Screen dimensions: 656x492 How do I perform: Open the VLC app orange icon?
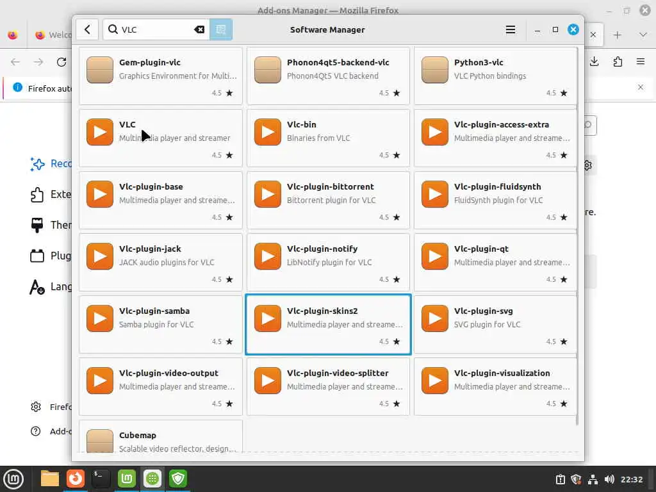click(99, 132)
